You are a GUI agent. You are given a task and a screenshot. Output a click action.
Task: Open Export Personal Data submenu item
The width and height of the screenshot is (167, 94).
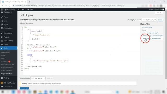click(x=8, y=64)
